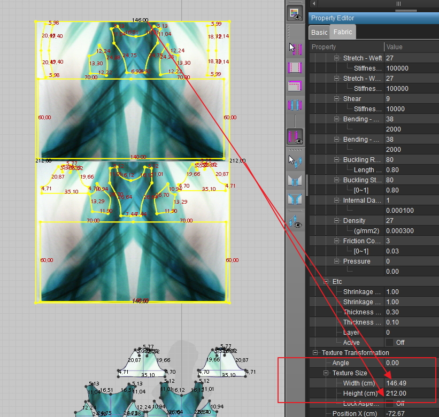Collapse the Shear property node

(x=336, y=98)
